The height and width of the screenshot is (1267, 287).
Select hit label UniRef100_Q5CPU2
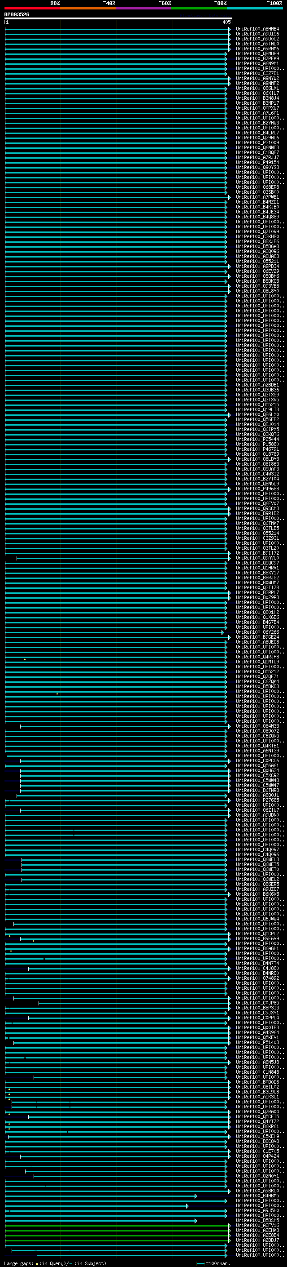tap(257, 934)
